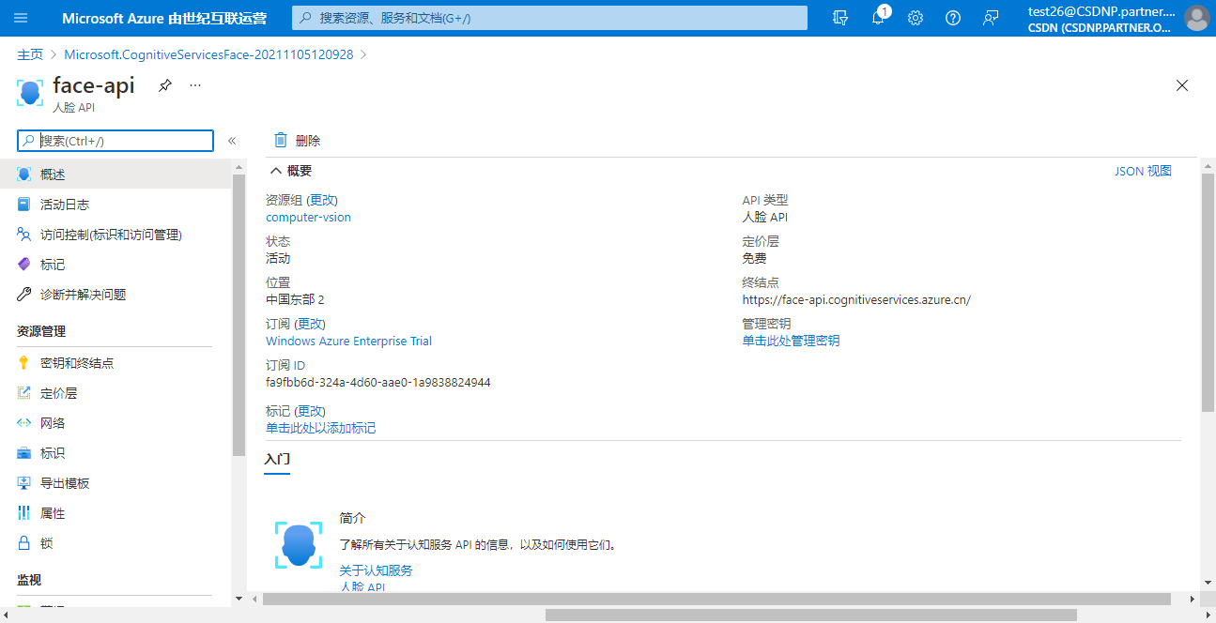Click the user account avatar

(1196, 18)
